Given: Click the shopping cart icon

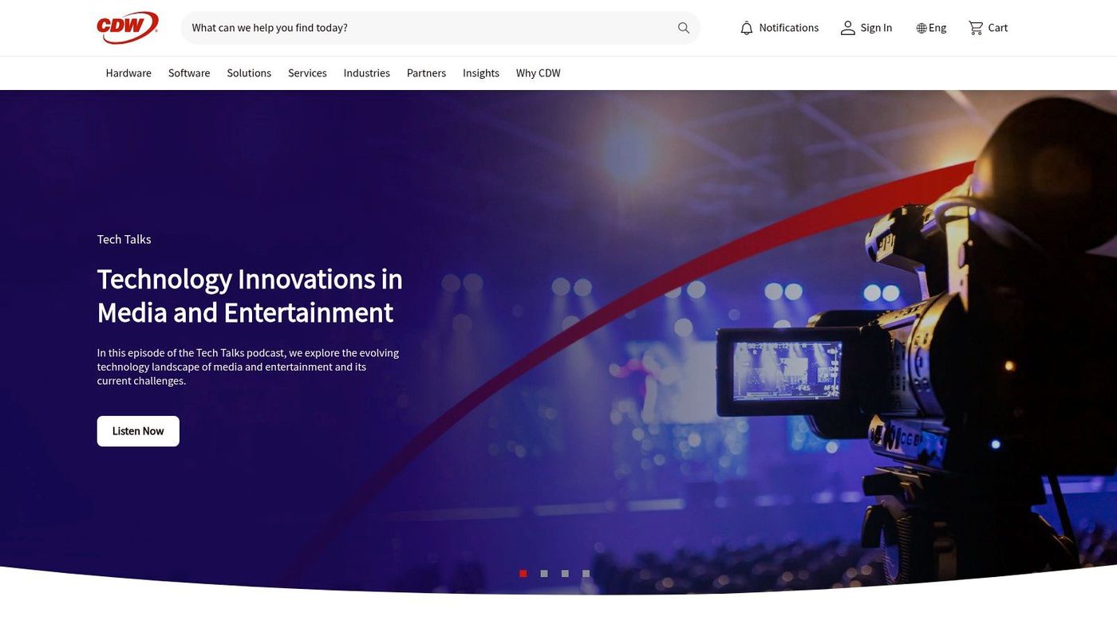Looking at the screenshot, I should coord(976,28).
